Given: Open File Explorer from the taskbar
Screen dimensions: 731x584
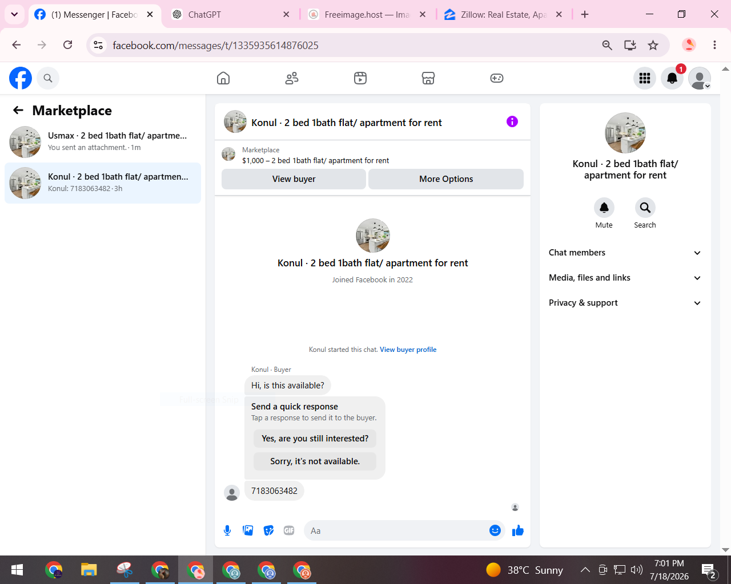Looking at the screenshot, I should (89, 570).
